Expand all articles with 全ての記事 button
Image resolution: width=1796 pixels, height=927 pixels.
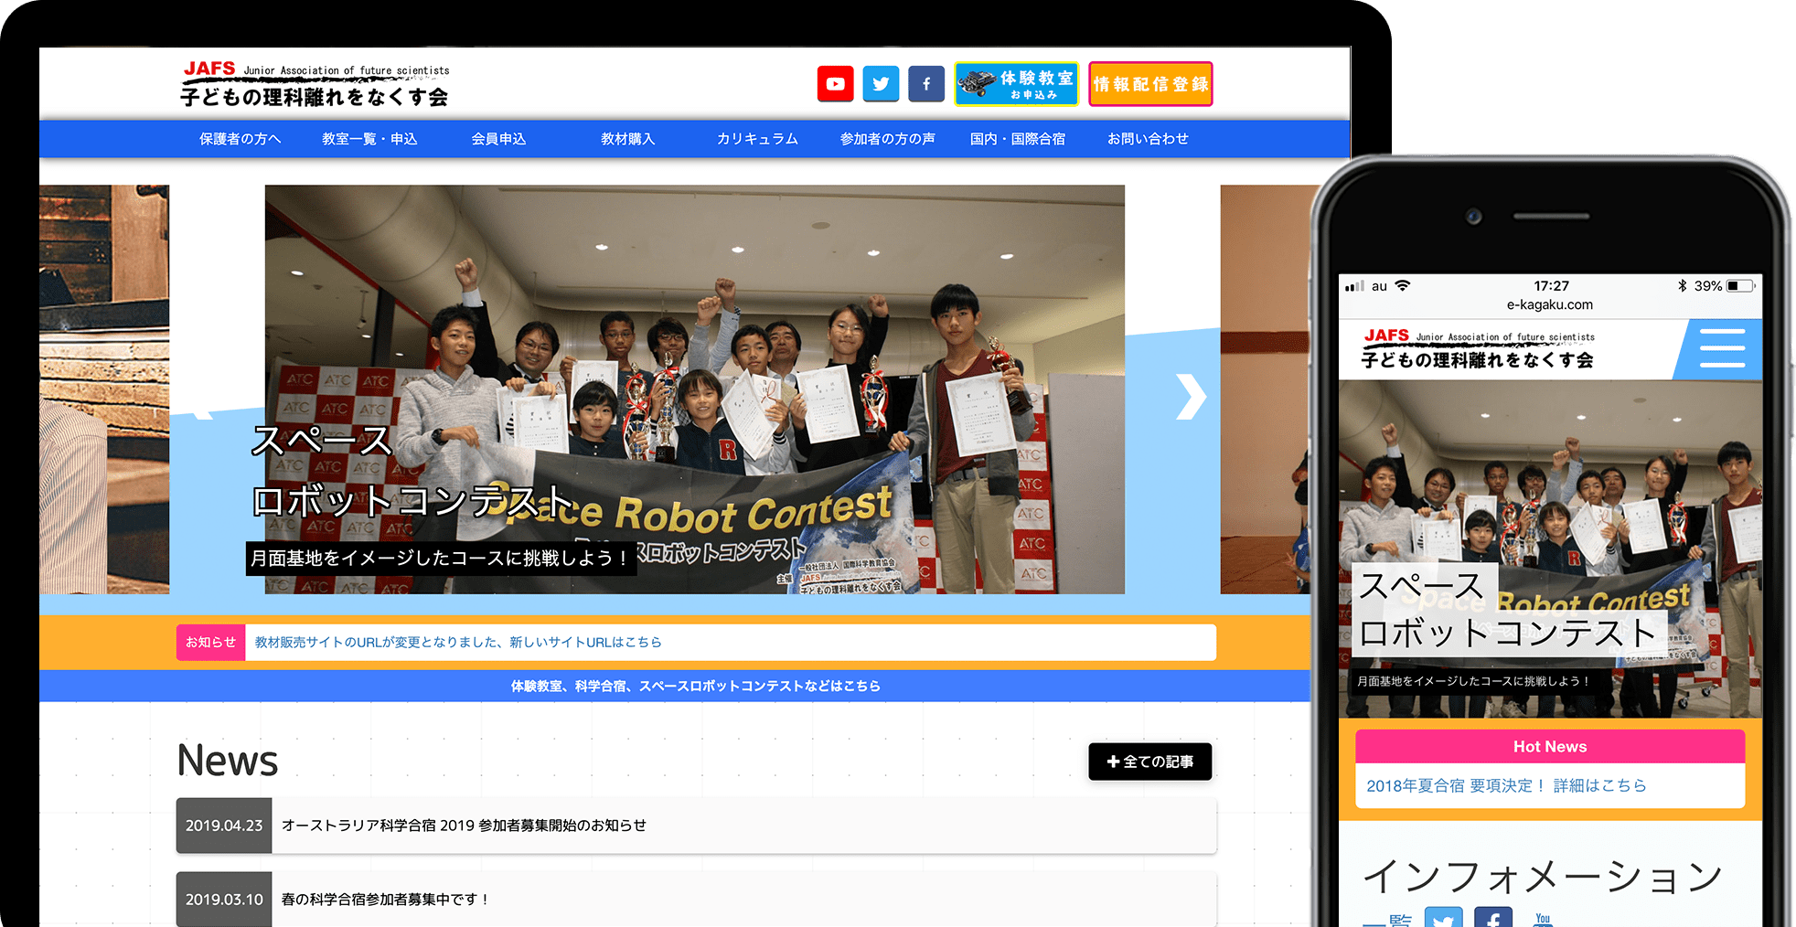(x=1149, y=762)
